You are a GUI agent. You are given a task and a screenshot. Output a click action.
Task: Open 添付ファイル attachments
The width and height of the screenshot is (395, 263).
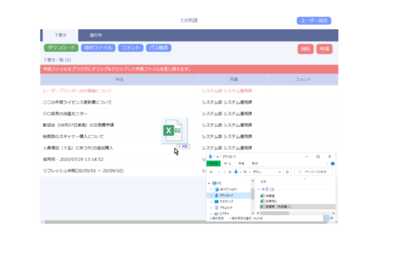point(97,48)
